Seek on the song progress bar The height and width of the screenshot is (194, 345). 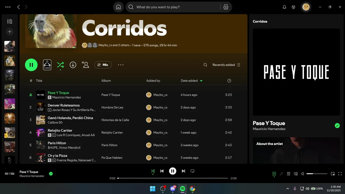click(172, 178)
